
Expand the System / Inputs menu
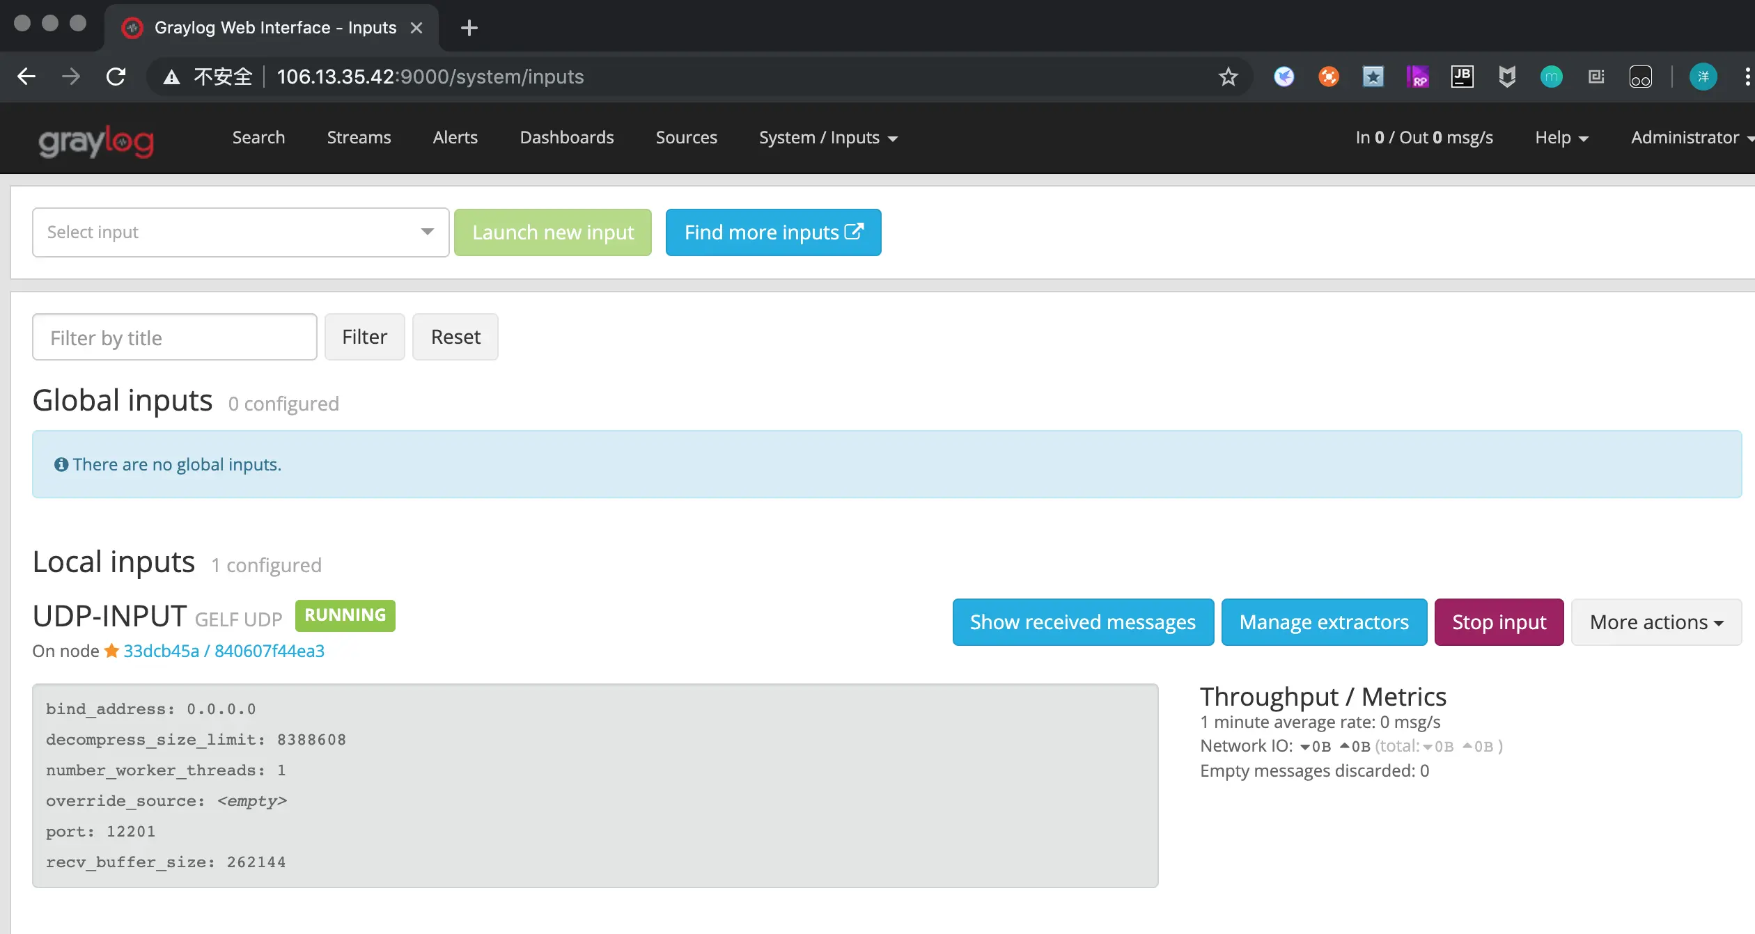coord(827,138)
